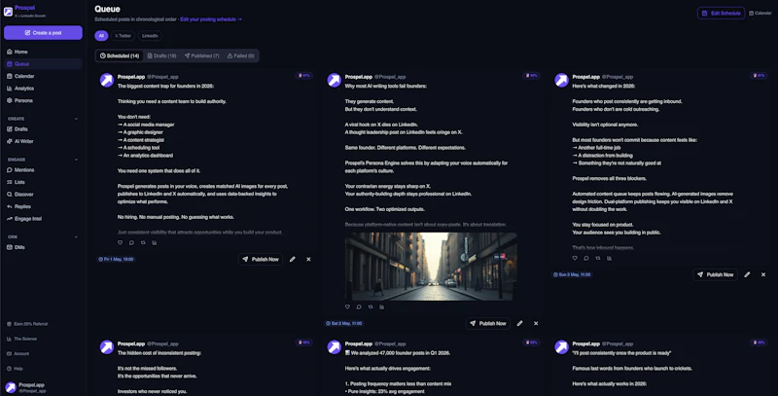Click Edit your posting schedule link
Screen dimensions: 778x396
click(x=211, y=19)
